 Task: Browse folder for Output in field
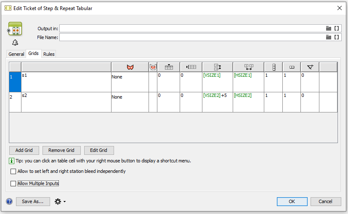329,29
